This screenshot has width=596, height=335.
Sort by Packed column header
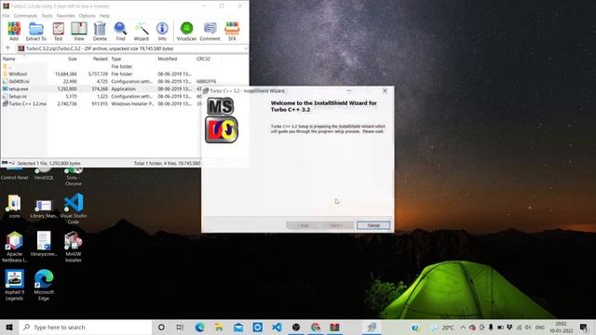click(101, 59)
